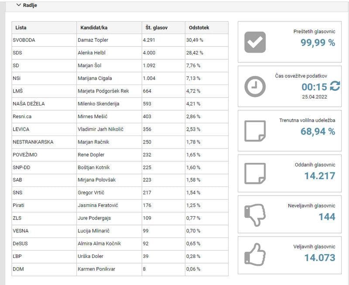Click the note icon beside Oddanih glasovnic
Image resolution: width=349 pixels, height=285 pixels.
coord(255,173)
